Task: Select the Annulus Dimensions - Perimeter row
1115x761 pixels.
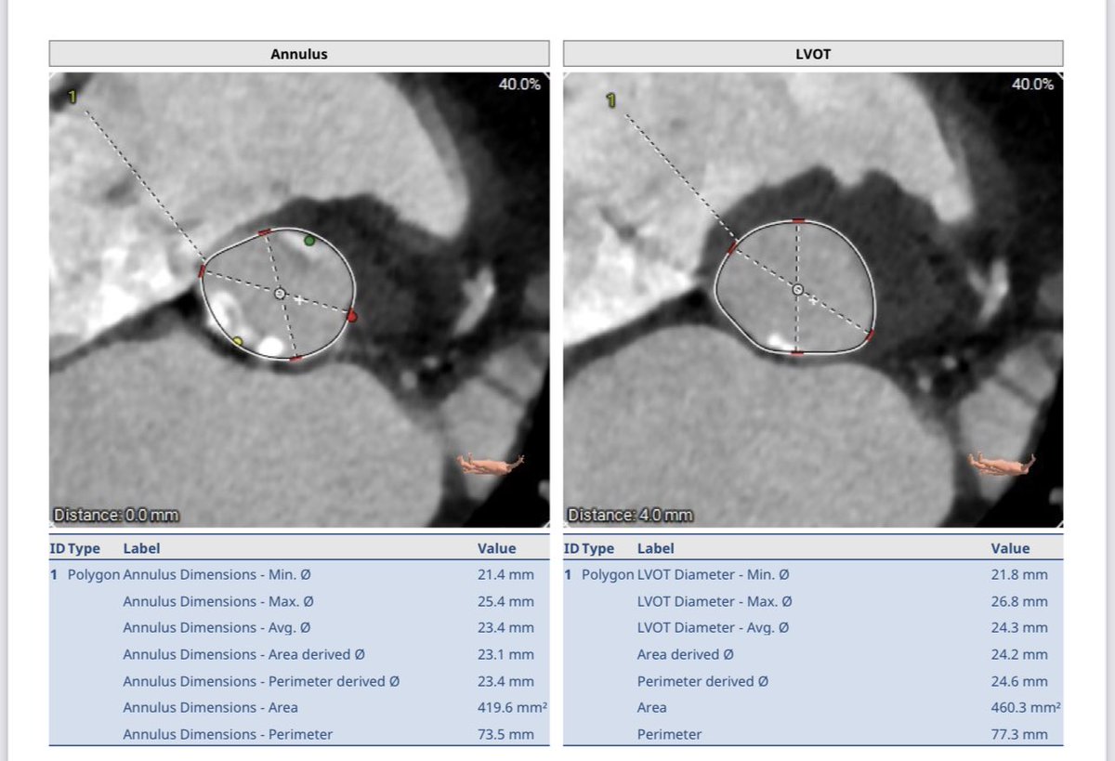Action: tap(298, 734)
